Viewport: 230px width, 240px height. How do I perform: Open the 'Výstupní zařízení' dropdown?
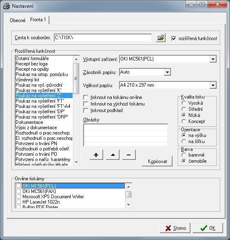(x=213, y=59)
